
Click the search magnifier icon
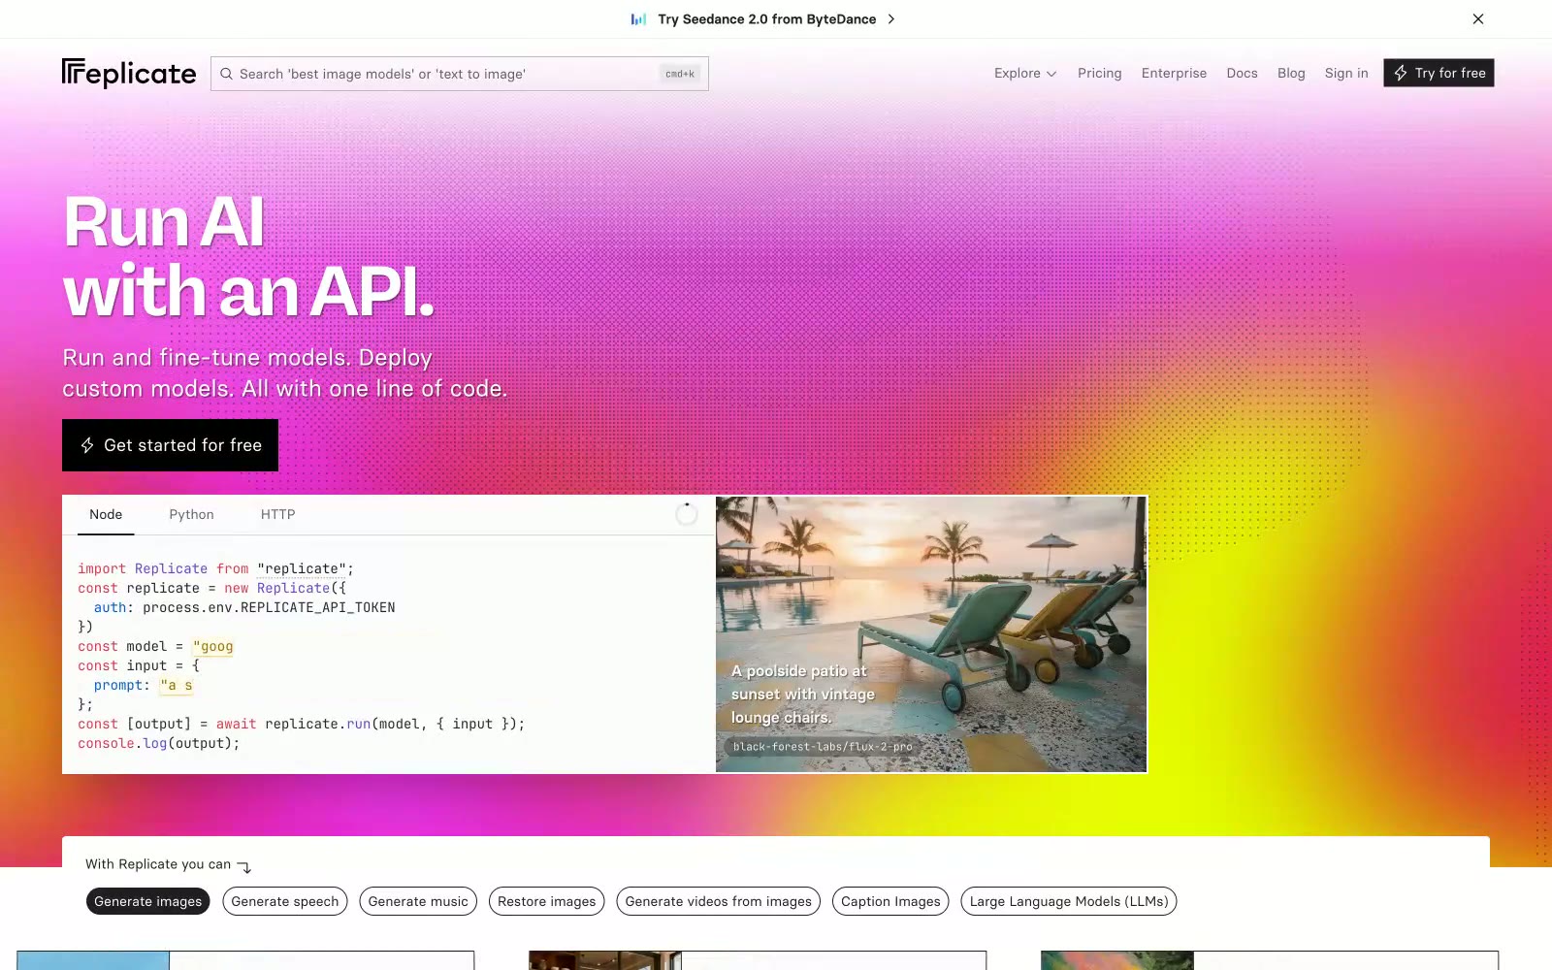pyautogui.click(x=226, y=74)
